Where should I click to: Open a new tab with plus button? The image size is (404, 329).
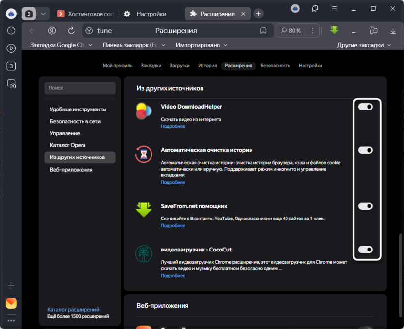[x=258, y=14]
